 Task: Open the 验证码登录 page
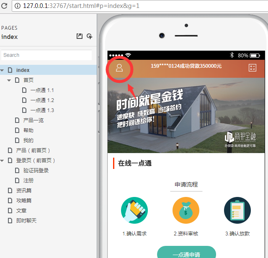pos(36,171)
